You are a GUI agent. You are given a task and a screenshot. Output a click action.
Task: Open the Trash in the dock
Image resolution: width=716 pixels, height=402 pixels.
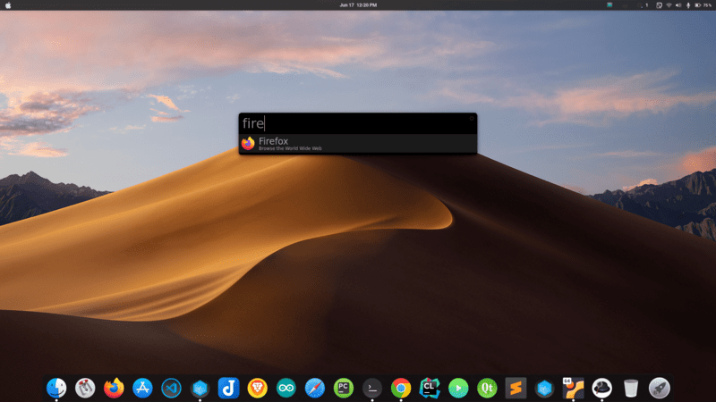pyautogui.click(x=631, y=388)
